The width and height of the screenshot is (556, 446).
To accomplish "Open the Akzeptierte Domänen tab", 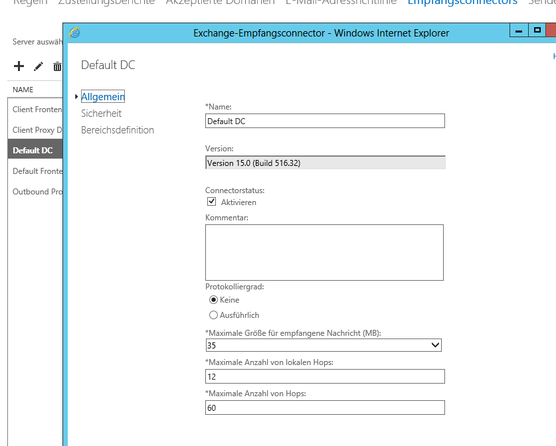I will pos(220,3).
